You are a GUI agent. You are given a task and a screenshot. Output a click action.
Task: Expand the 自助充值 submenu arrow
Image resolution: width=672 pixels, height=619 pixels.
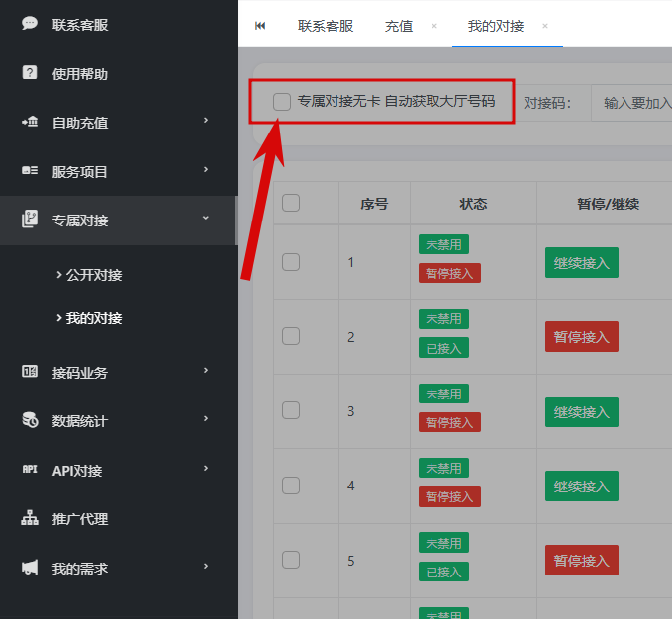pos(206,121)
